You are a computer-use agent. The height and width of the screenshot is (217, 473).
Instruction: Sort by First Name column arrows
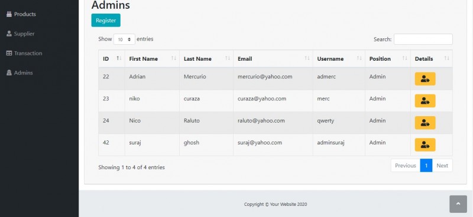(174, 58)
